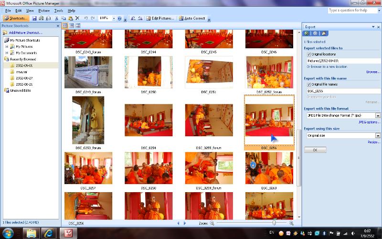Click the E-mail message toolbar icon
Image resolution: width=382 pixels, height=239 pixels.
pos(48,18)
